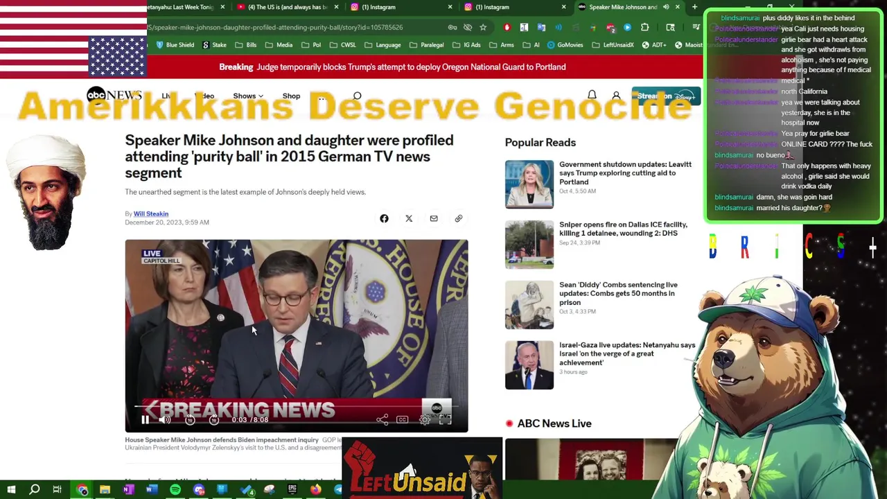Rewind video 10 seconds

coord(190,419)
